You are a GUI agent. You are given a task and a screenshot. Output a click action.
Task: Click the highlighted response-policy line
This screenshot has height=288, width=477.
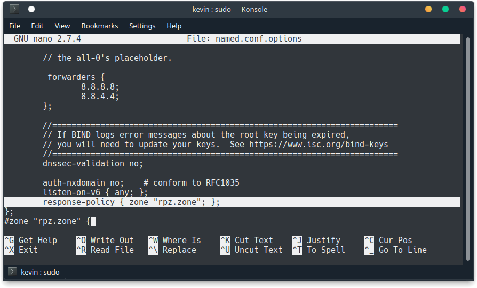coord(232,202)
